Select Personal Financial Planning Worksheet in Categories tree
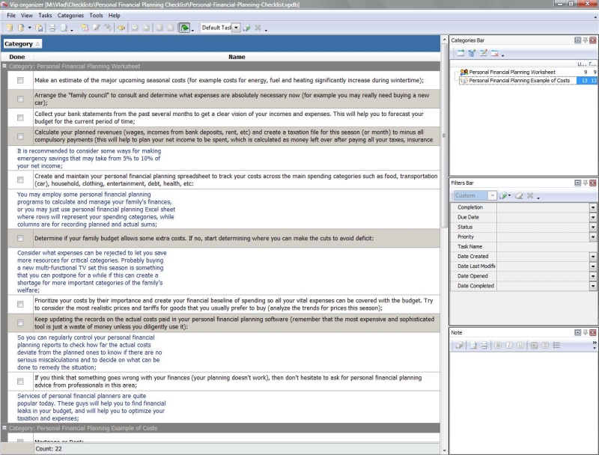The width and height of the screenshot is (599, 455). [512, 72]
